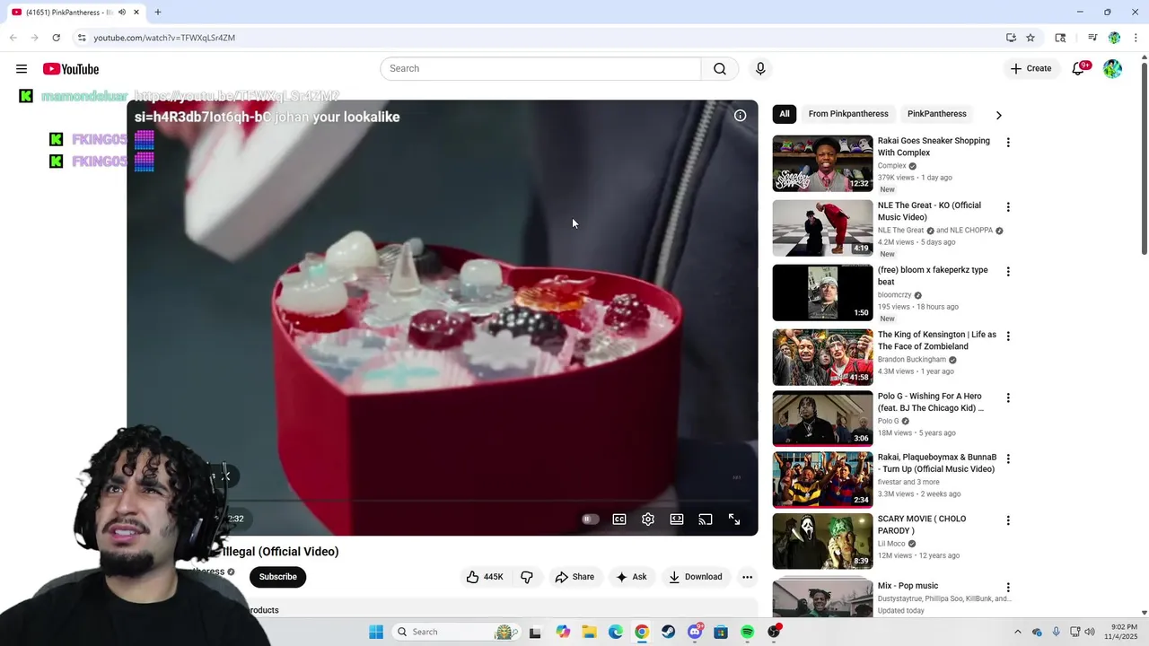Open Mix - Pop music playlist
The image size is (1149, 646).
tap(908, 586)
